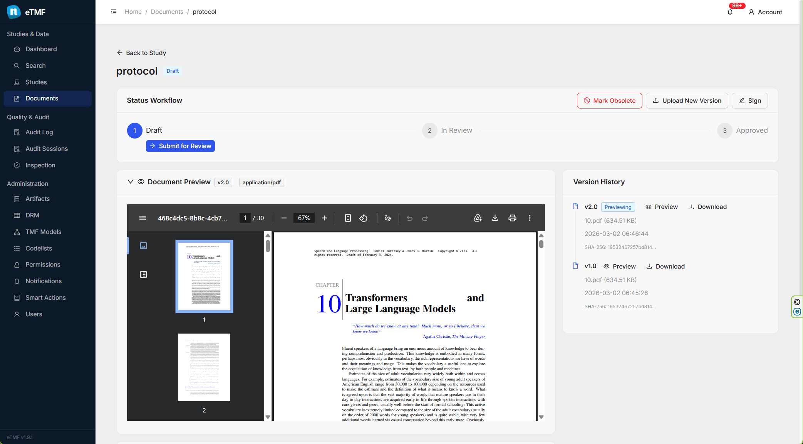803x444 pixels.
Task: Click the Sign button
Action: pyautogui.click(x=749, y=101)
